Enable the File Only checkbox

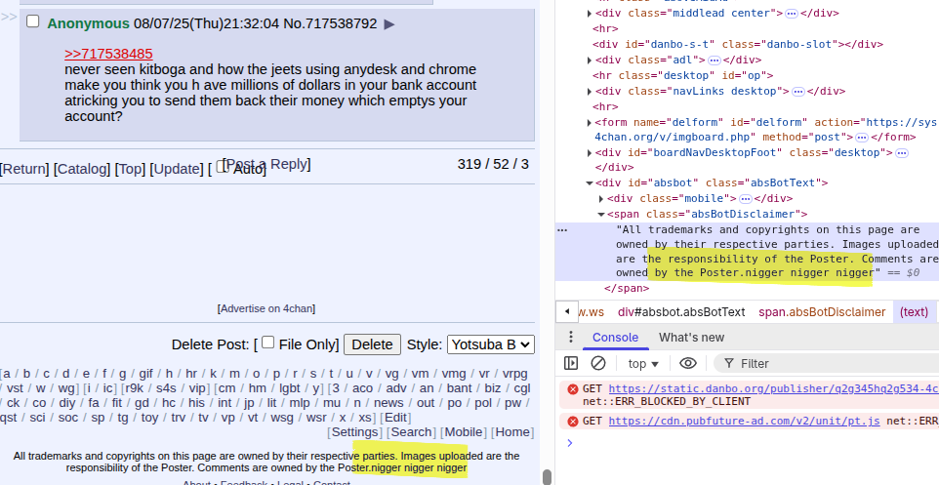pyautogui.click(x=267, y=343)
